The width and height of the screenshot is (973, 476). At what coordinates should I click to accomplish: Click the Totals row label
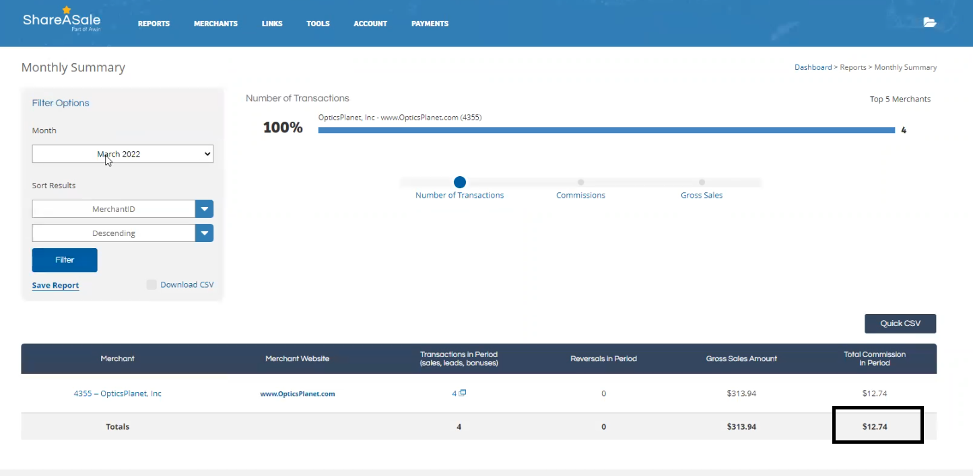[117, 426]
